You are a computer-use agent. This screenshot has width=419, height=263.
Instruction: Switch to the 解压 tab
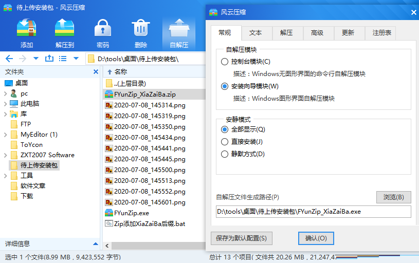(288, 33)
